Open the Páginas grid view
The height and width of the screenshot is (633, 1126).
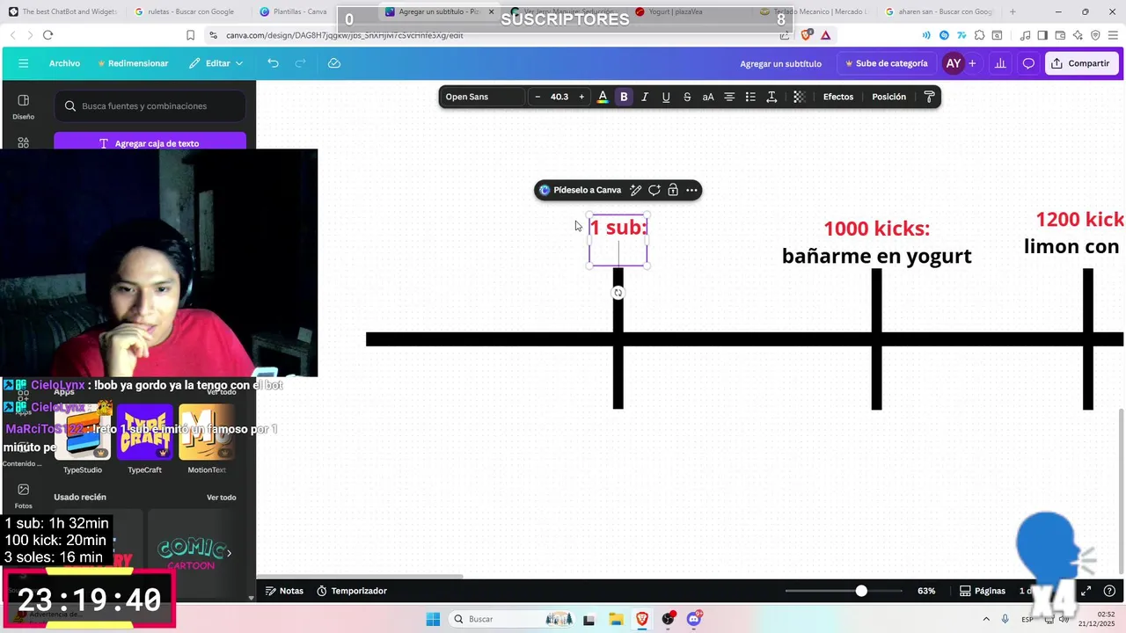(x=982, y=591)
